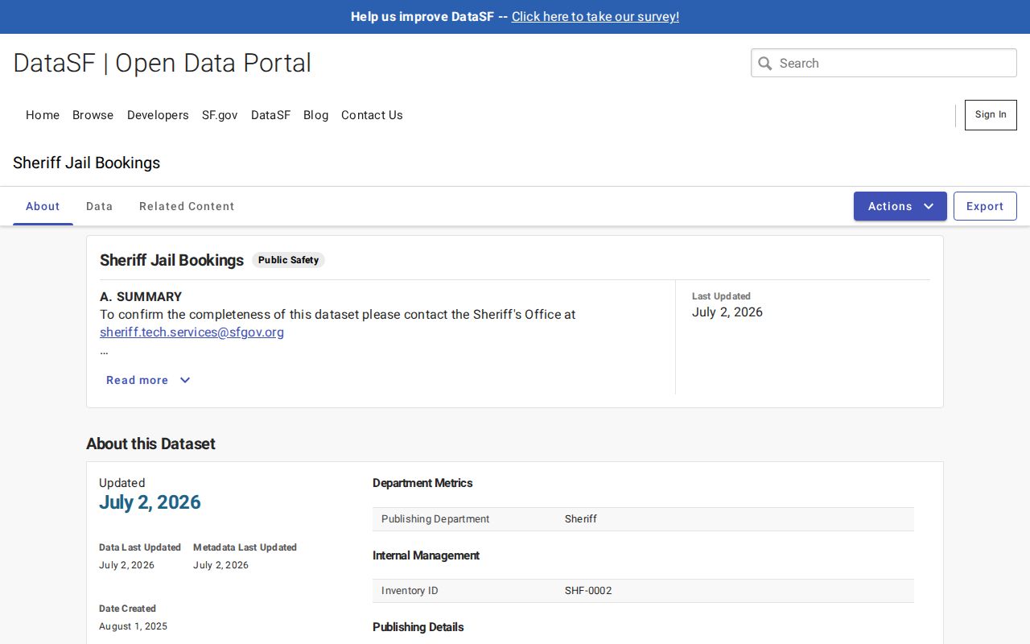The height and width of the screenshot is (644, 1030).
Task: Open Contact Us page
Action: point(372,115)
